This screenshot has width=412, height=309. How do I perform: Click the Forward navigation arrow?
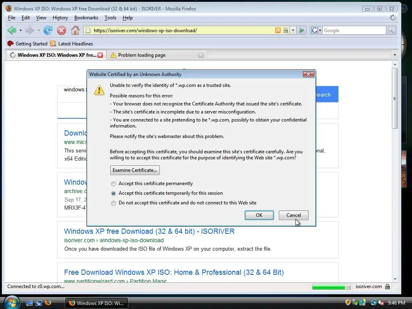(29, 30)
